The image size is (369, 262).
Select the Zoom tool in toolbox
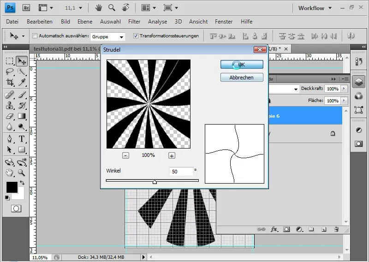click(x=22, y=173)
